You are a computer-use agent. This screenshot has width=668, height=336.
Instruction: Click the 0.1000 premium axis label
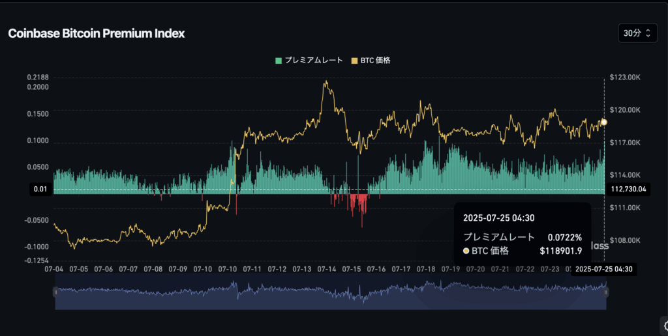point(38,141)
